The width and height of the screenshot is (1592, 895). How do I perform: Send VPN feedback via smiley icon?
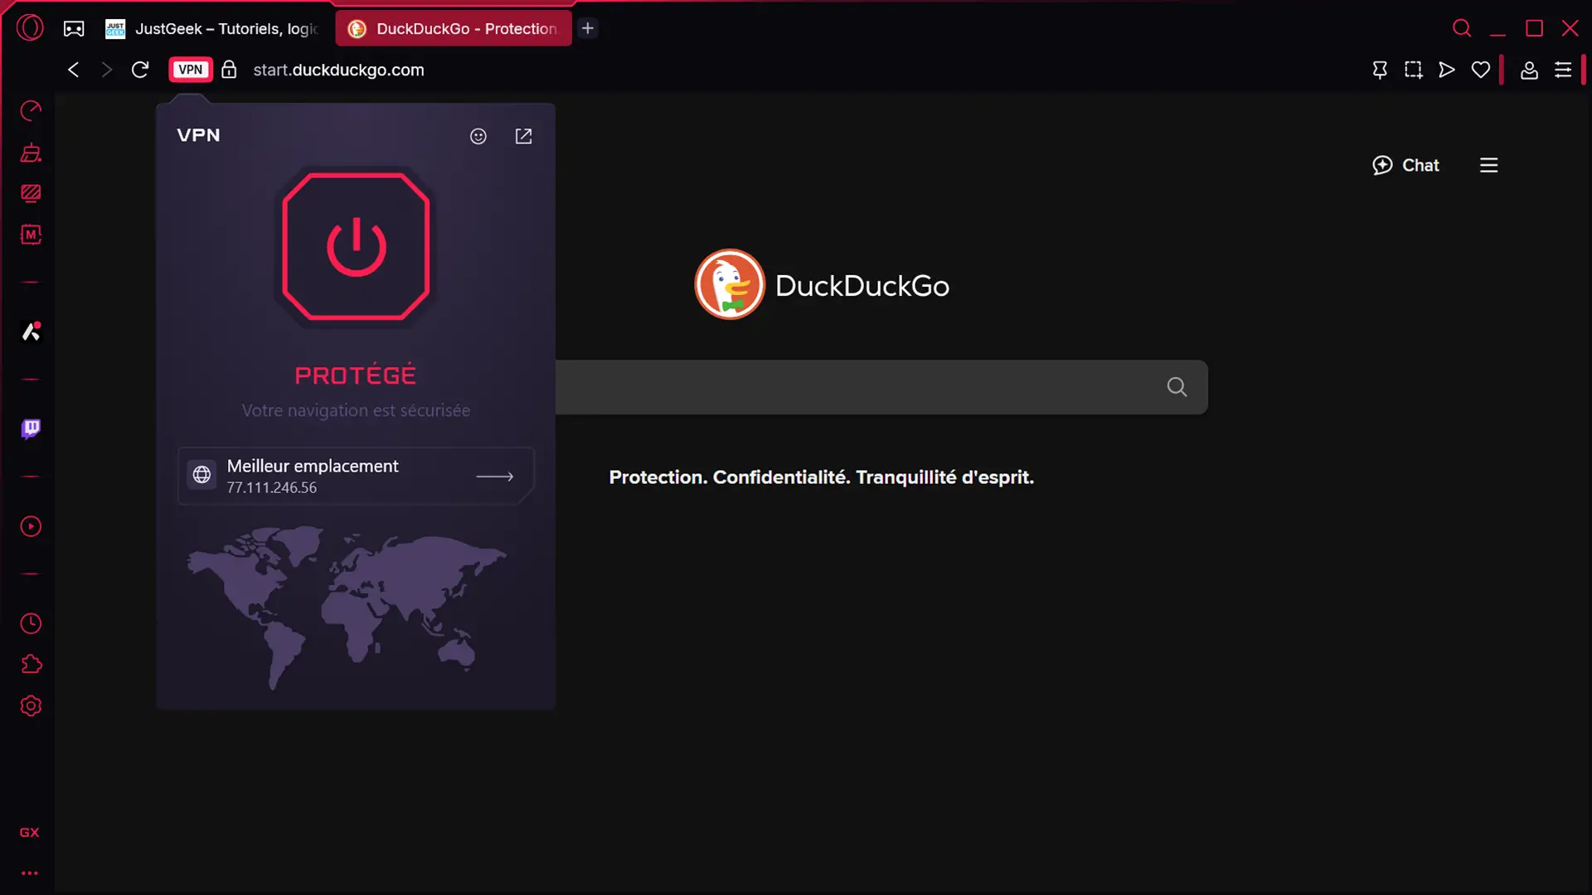478,136
